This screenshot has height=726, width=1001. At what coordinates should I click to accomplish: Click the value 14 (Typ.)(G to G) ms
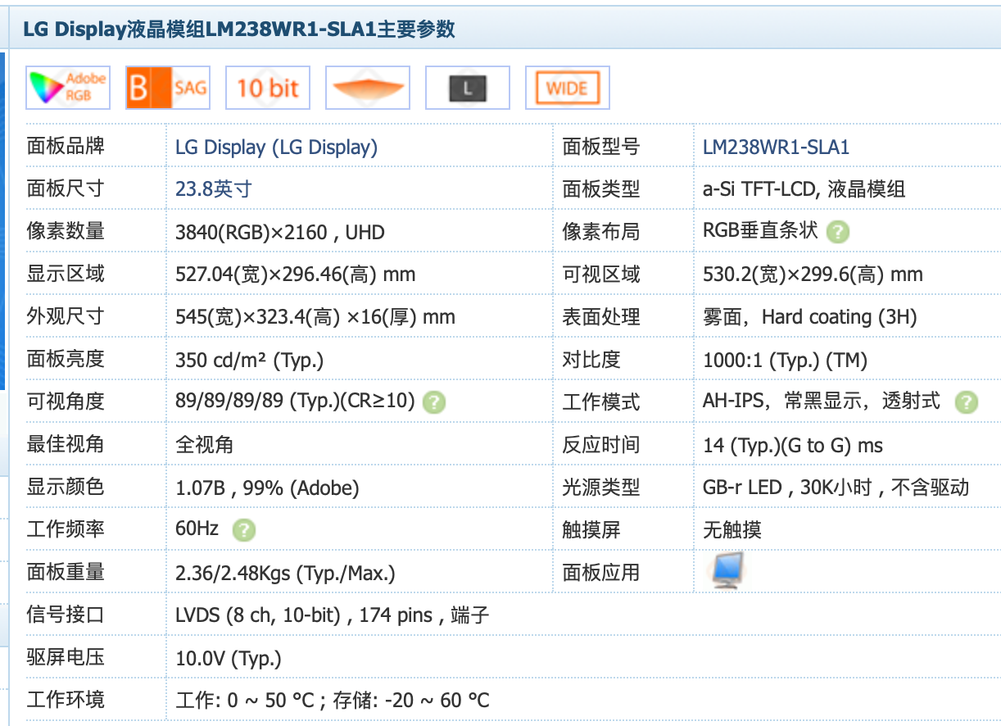pyautogui.click(x=793, y=445)
